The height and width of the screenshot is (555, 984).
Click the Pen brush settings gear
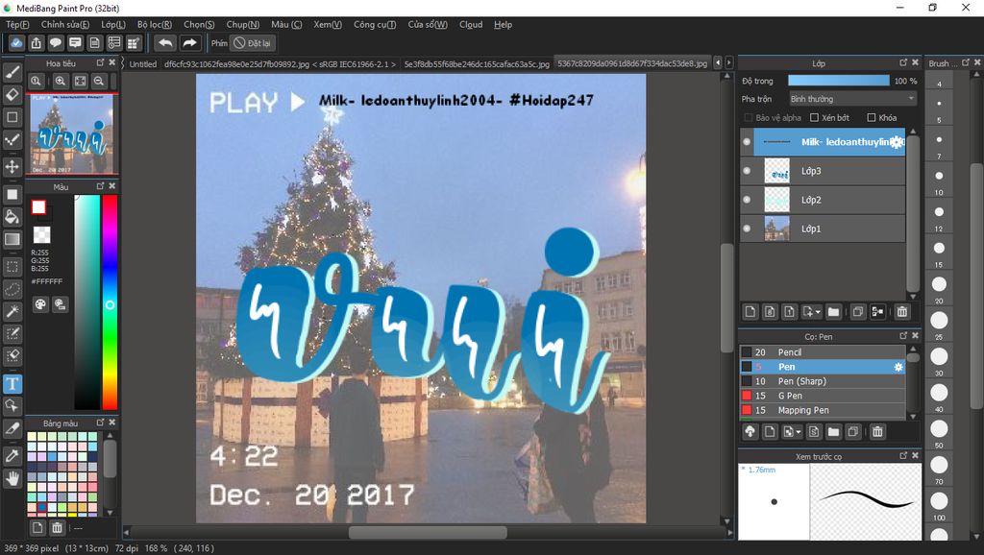(898, 367)
